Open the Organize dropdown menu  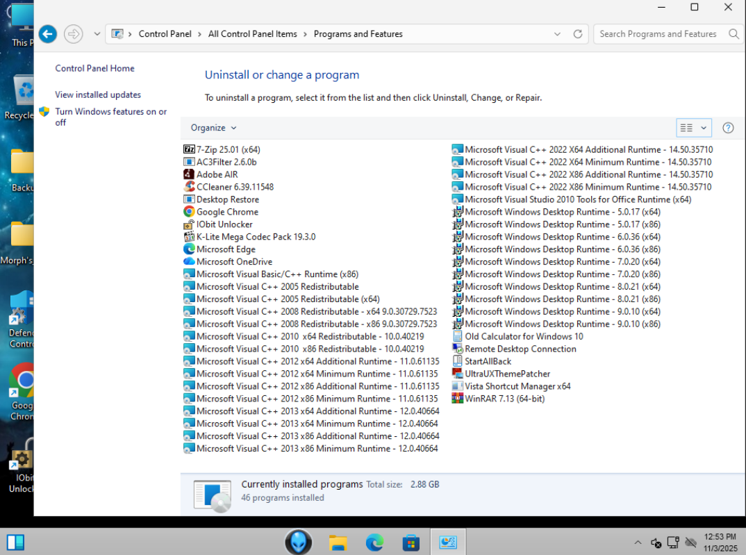213,127
